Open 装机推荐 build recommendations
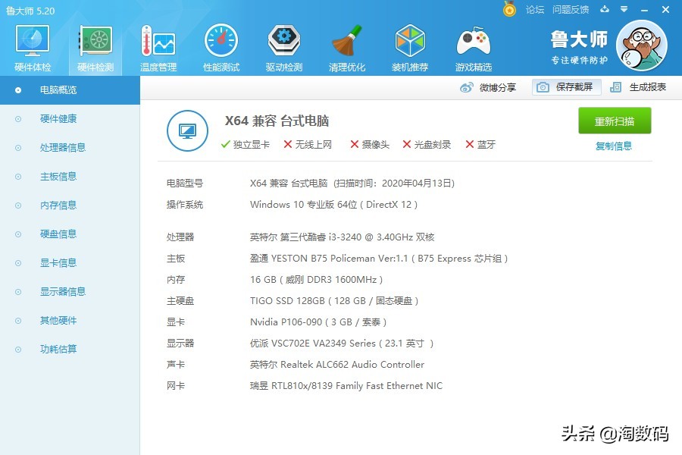682x455 pixels. tap(410, 45)
